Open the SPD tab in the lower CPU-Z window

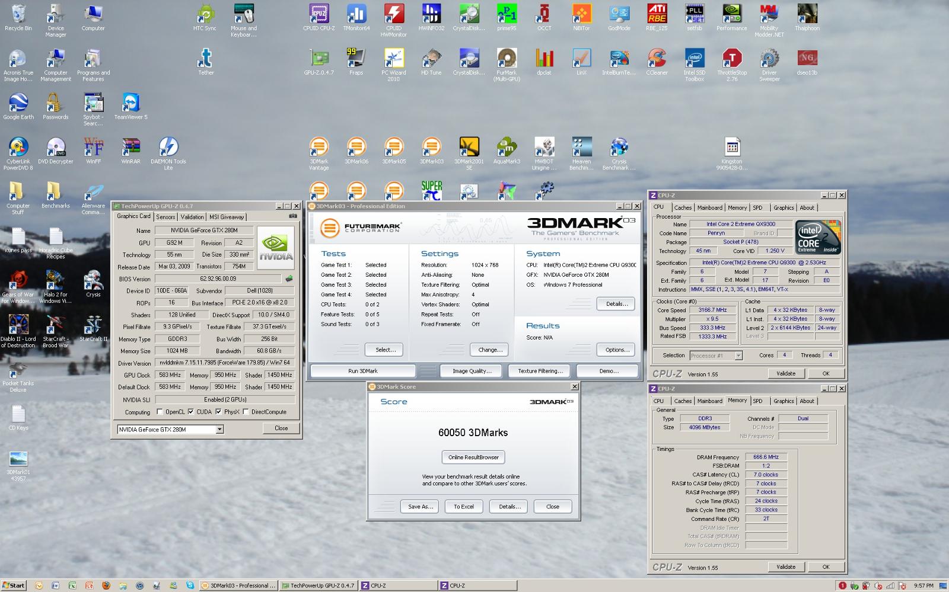click(757, 401)
